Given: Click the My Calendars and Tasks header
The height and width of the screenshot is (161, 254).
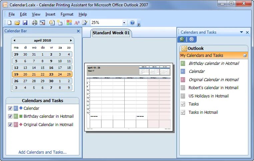Looking at the screenshot, I should pyautogui.click(x=214, y=56).
